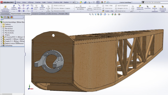The image size is (168, 95).
Task: Toggle Montrer les composants cachés
Action: 163,9
